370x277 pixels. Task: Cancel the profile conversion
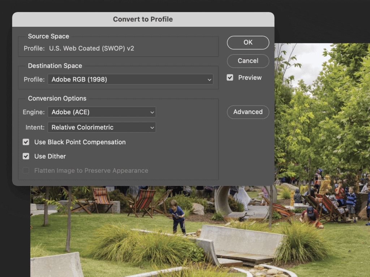point(248,61)
